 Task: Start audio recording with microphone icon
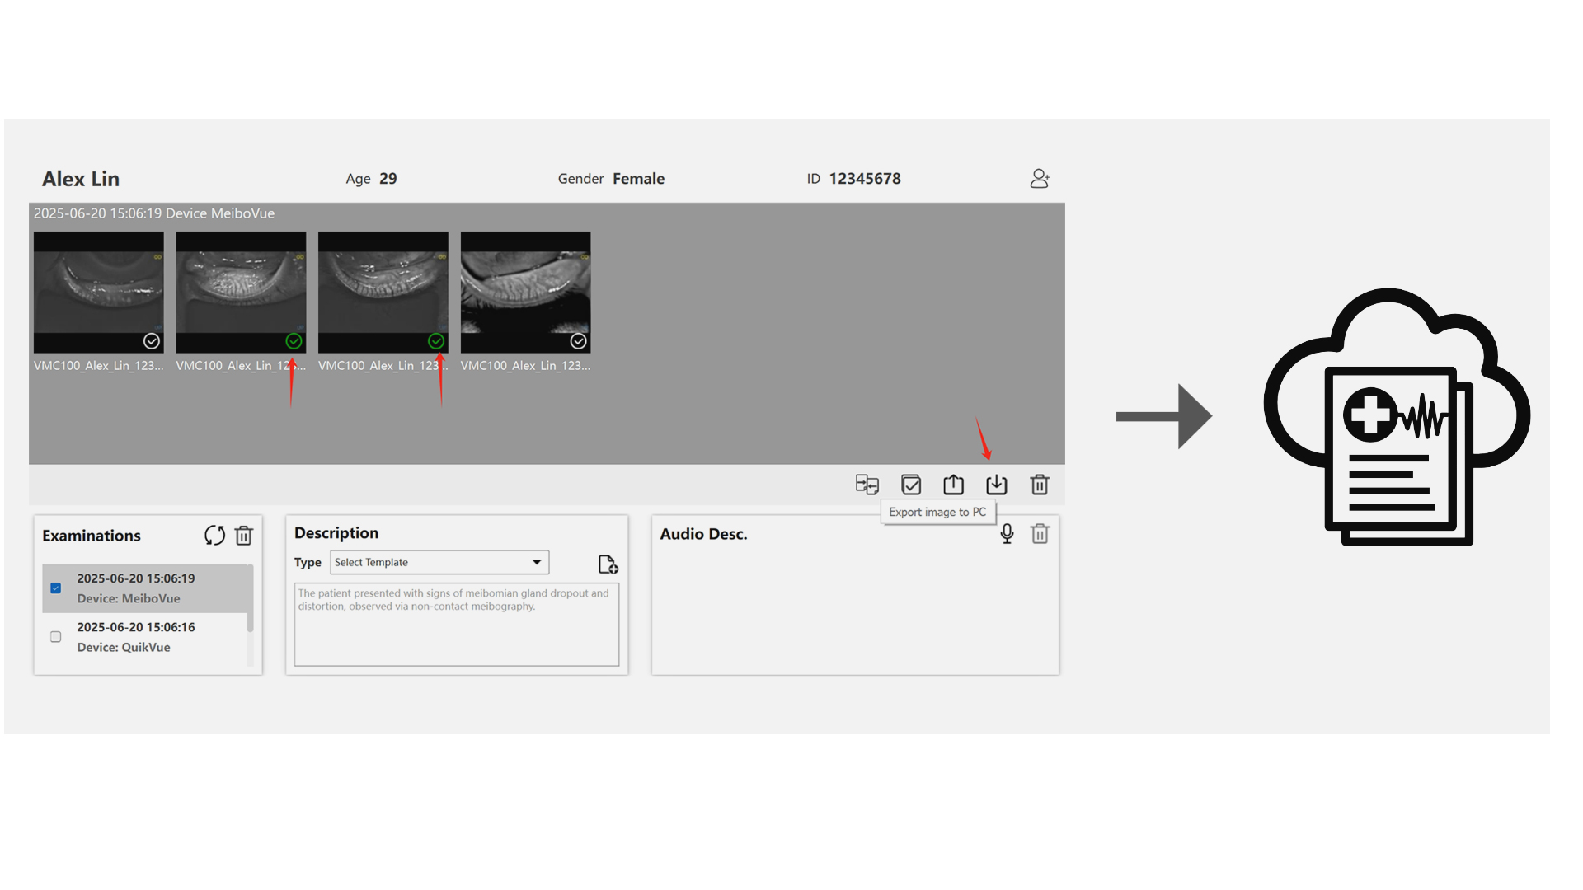(1007, 534)
